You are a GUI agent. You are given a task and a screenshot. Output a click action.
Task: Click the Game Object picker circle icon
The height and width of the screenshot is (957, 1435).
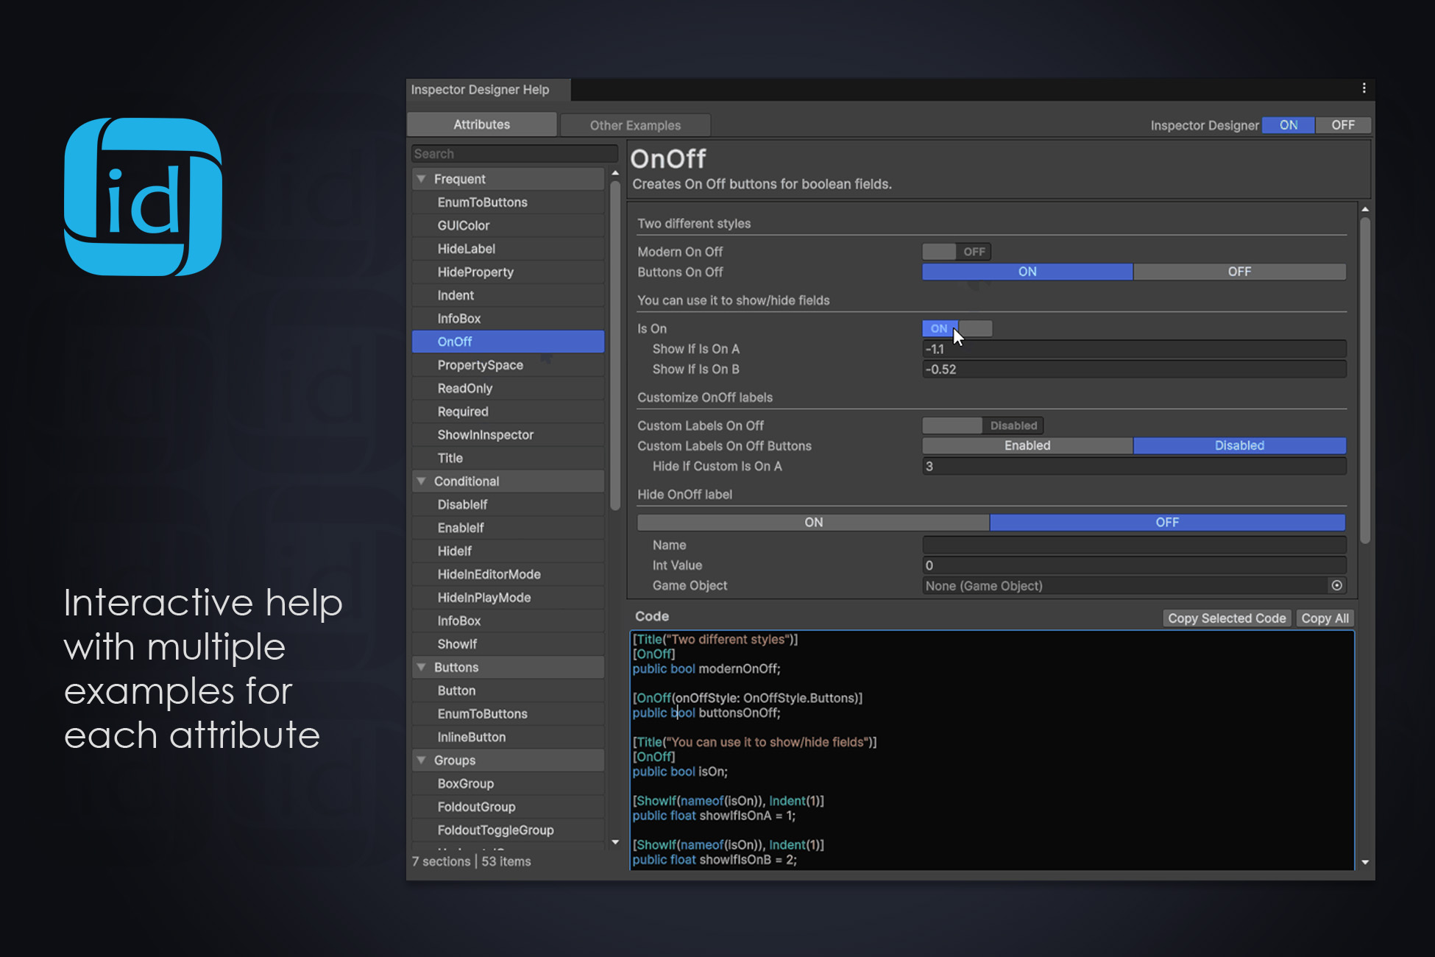click(x=1336, y=585)
